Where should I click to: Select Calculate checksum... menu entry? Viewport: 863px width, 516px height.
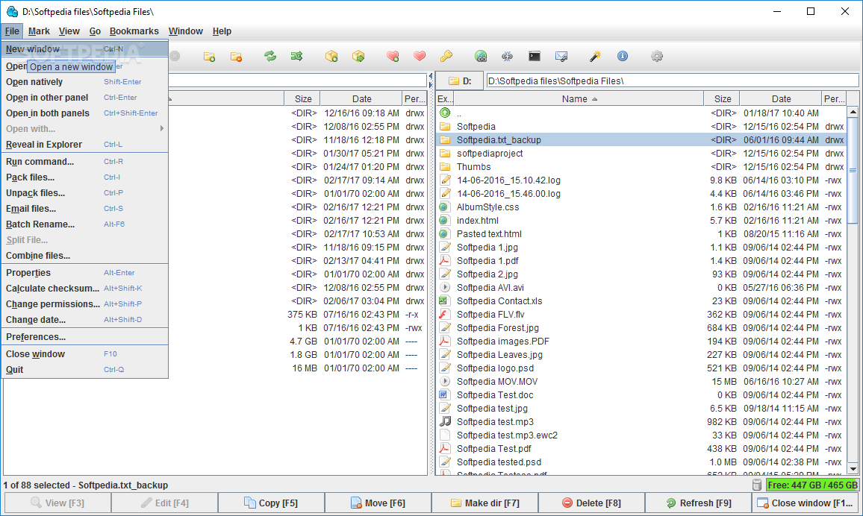[85, 289]
